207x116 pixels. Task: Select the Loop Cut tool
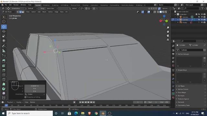coord(4,75)
